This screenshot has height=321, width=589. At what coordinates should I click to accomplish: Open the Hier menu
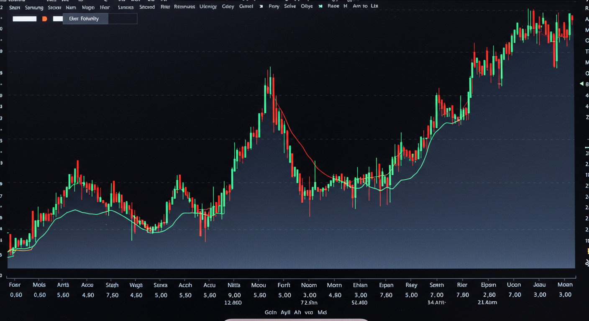(105, 7)
